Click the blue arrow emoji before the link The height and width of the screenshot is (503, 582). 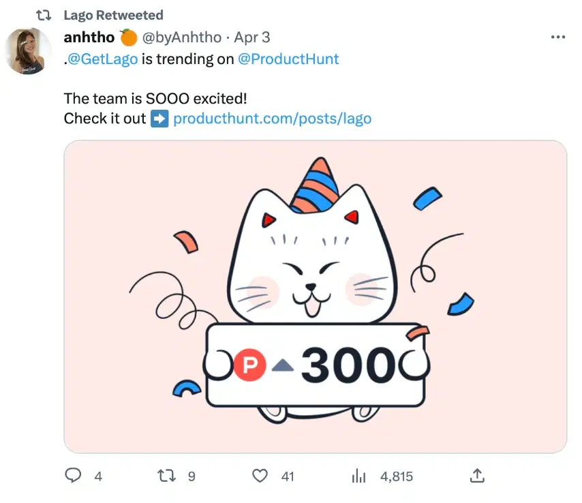pyautogui.click(x=159, y=118)
